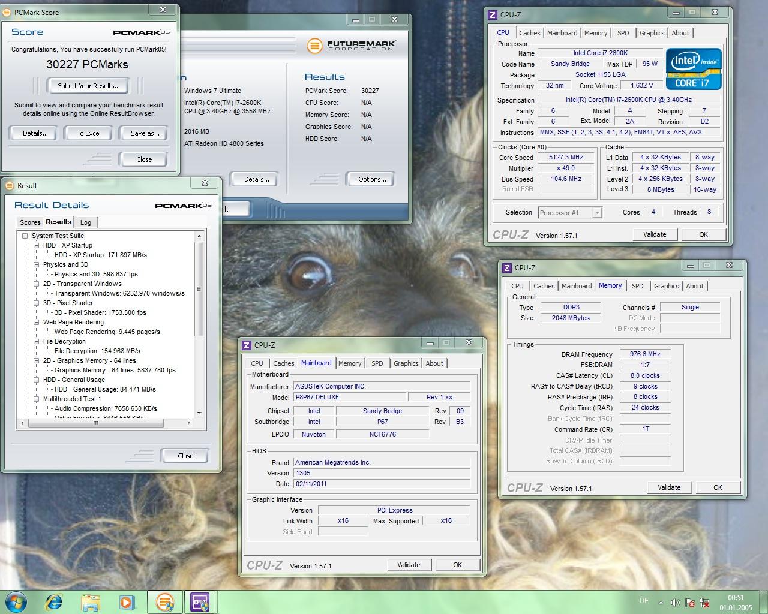Switch to PCMark05 taskbar button
The width and height of the screenshot is (768, 614).
tap(164, 602)
